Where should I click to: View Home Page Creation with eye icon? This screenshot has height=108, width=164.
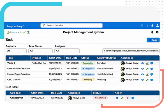[142, 74]
